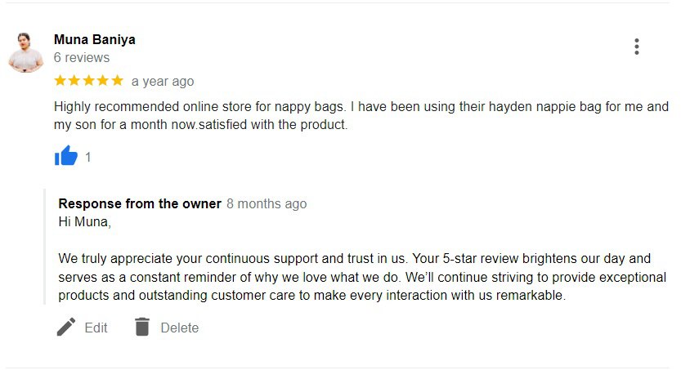Click the reviewer name Muna Baniya
The height and width of the screenshot is (370, 681).
pos(94,39)
